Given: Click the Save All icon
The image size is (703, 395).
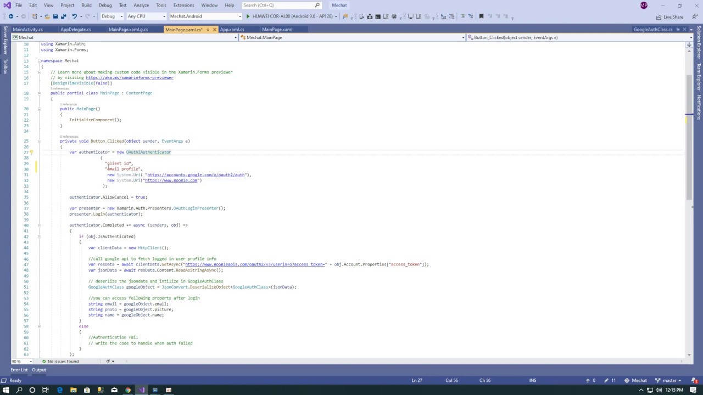Looking at the screenshot, I should point(64,16).
